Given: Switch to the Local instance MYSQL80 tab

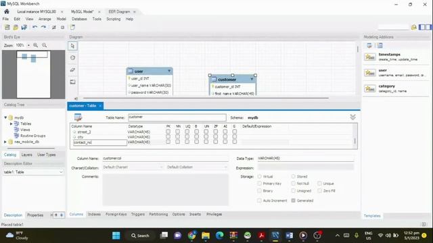Looking at the screenshot, I should 37,11.
